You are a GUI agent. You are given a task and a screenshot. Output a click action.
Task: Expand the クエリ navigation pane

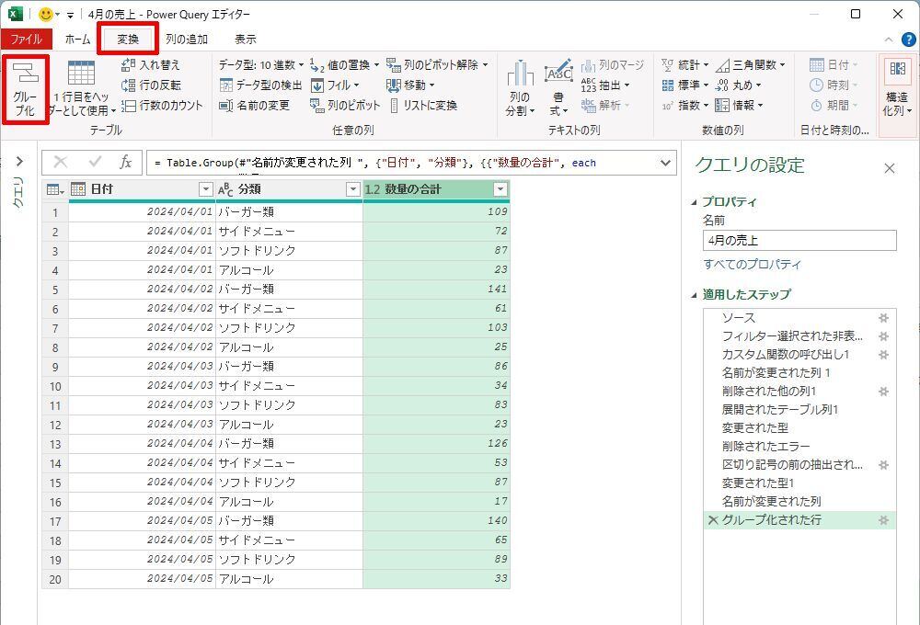click(x=19, y=162)
